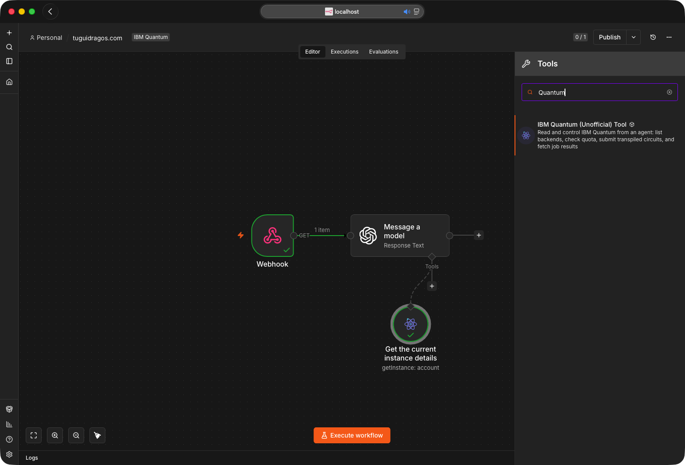Select the Webhook node

pos(272,236)
